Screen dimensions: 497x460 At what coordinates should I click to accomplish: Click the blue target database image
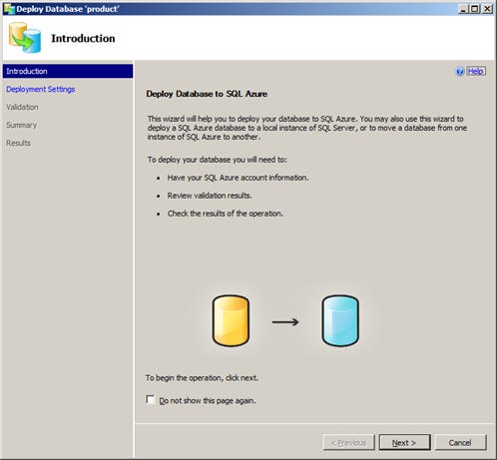point(340,321)
